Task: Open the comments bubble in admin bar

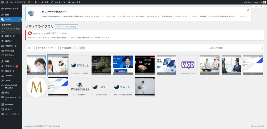Action: (x=36, y=2)
